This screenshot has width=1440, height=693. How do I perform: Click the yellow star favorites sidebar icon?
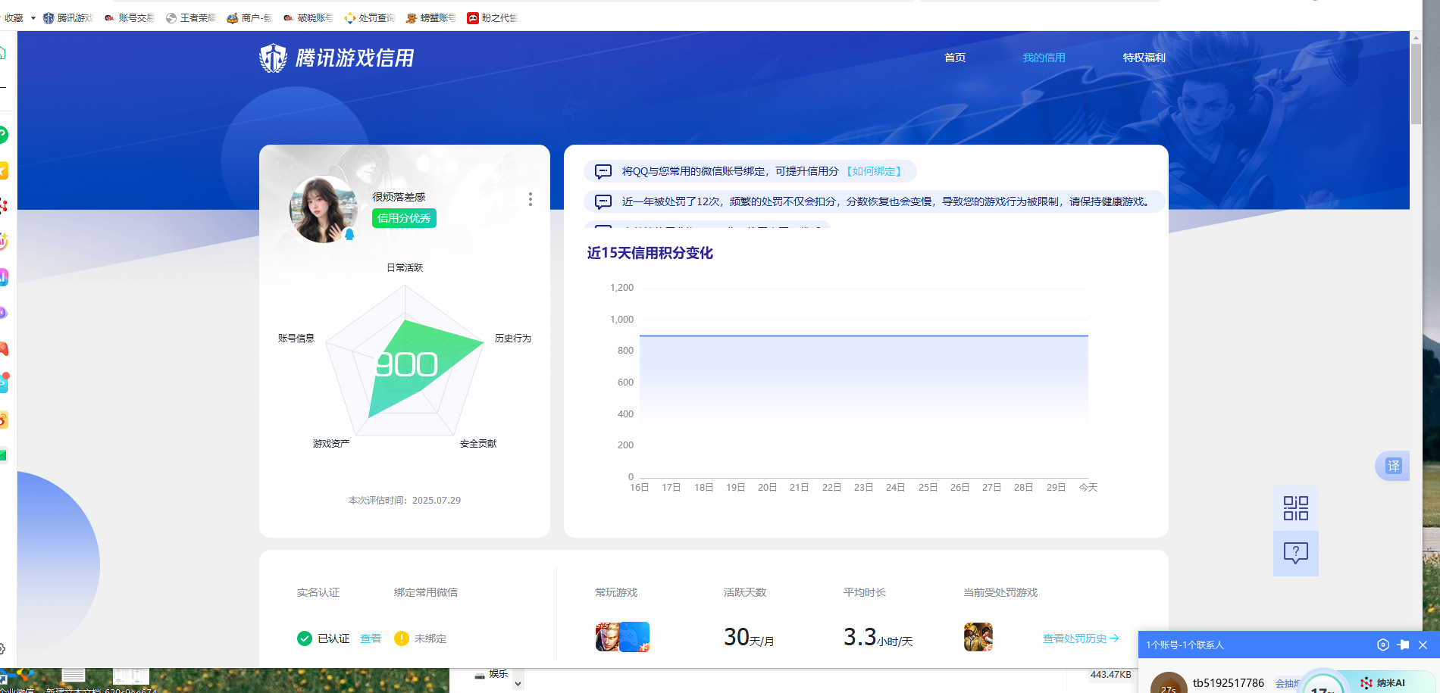[3, 171]
